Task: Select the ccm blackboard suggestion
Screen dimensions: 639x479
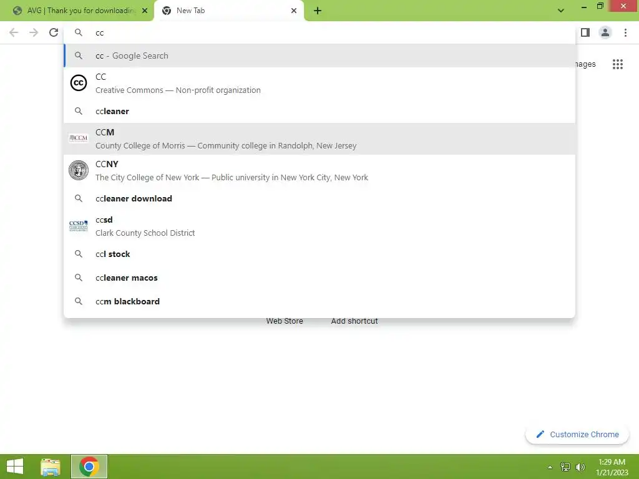Action: [319, 301]
